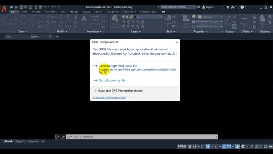The height and width of the screenshot is (154, 273).
Task: Click MODEL space button in status bar
Action: (182, 146)
